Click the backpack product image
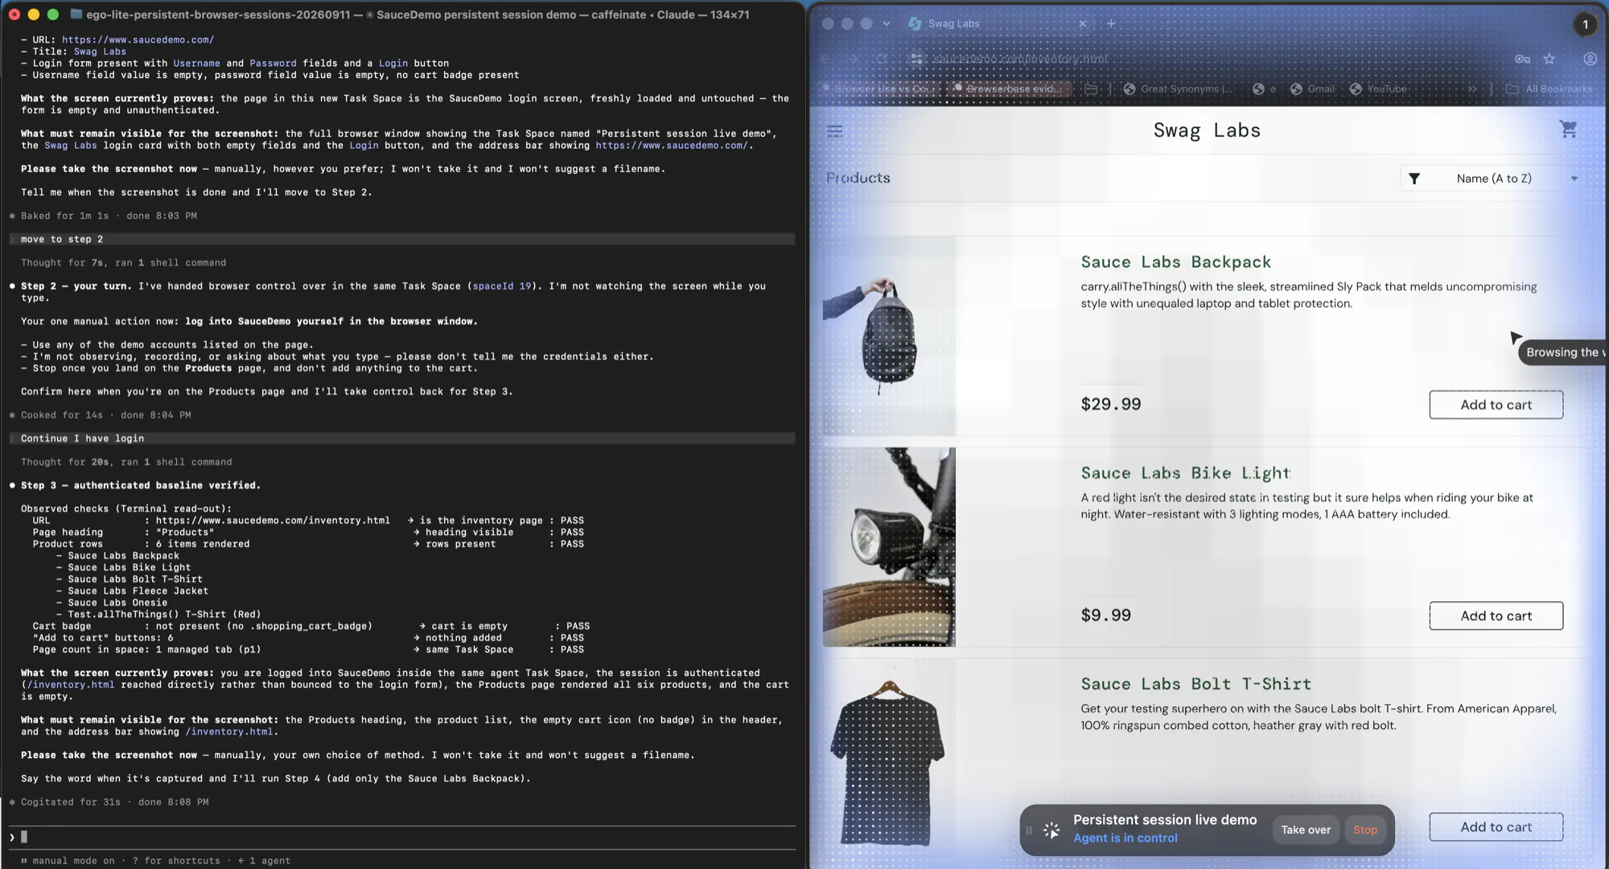This screenshot has width=1609, height=869. [889, 336]
